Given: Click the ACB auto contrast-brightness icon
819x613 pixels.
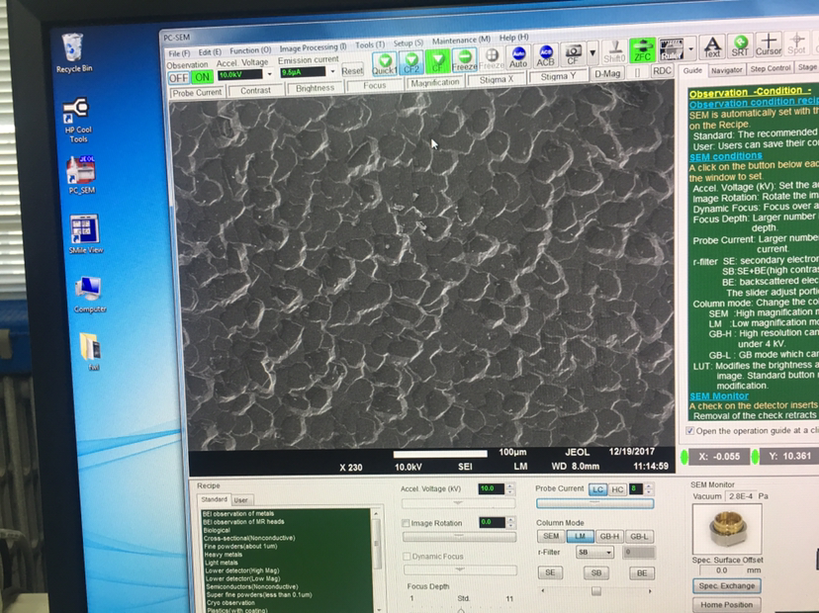Looking at the screenshot, I should pyautogui.click(x=545, y=57).
